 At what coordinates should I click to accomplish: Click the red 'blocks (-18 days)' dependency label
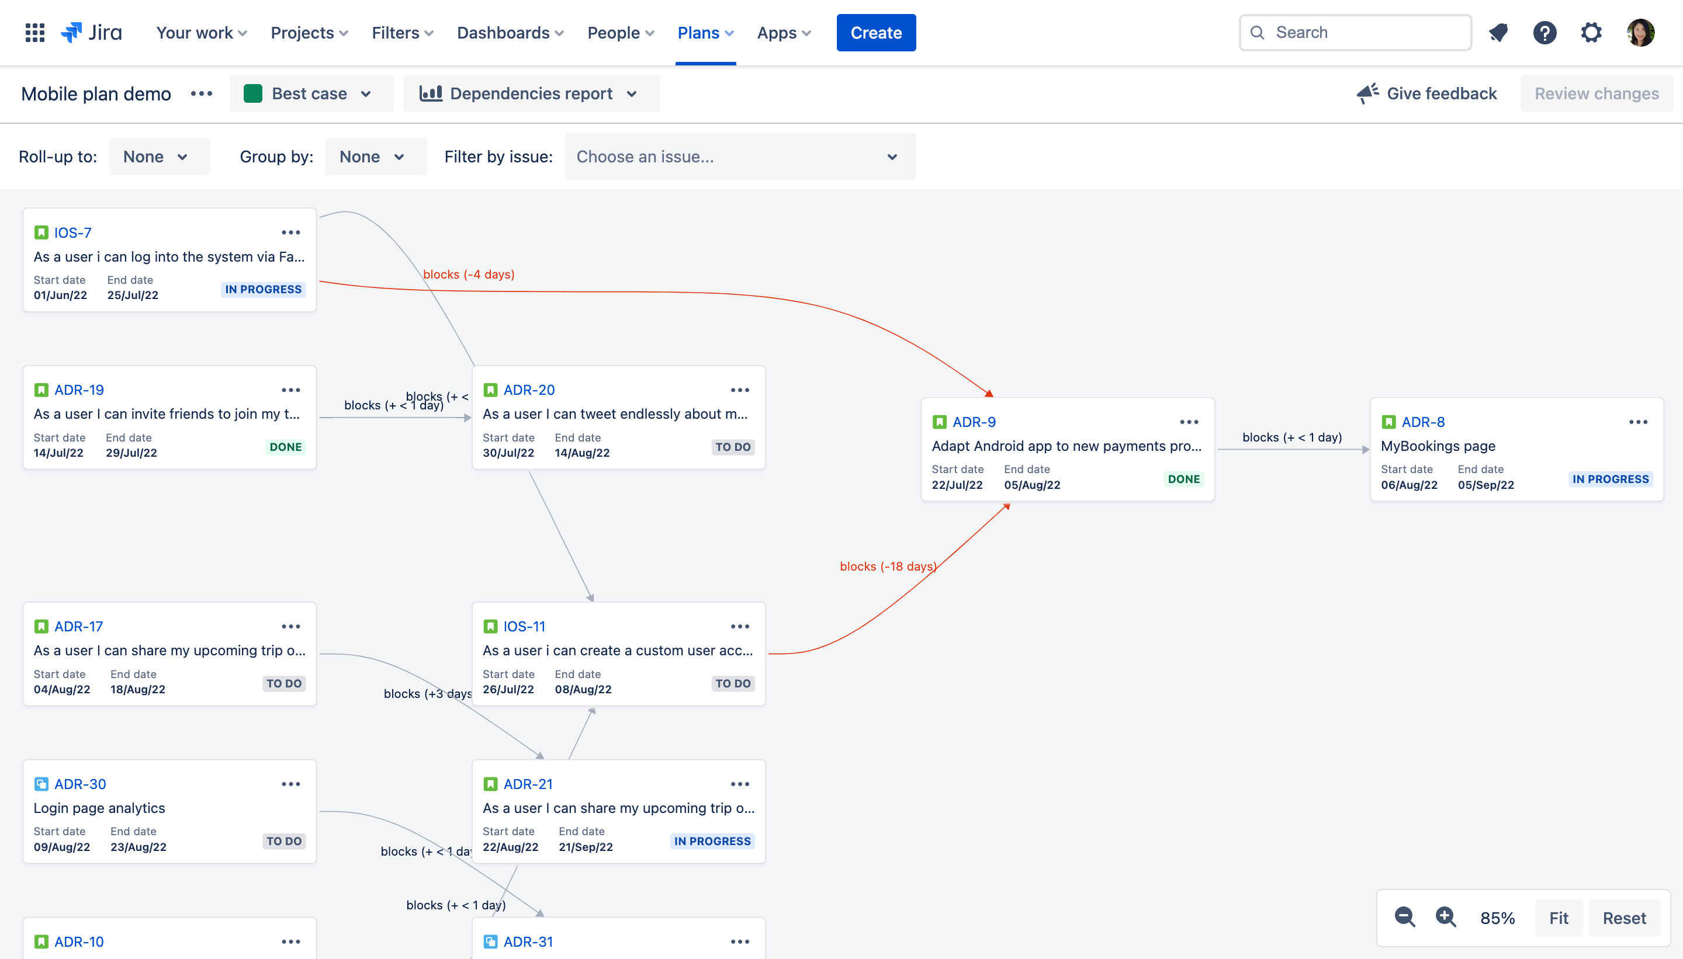(x=888, y=567)
